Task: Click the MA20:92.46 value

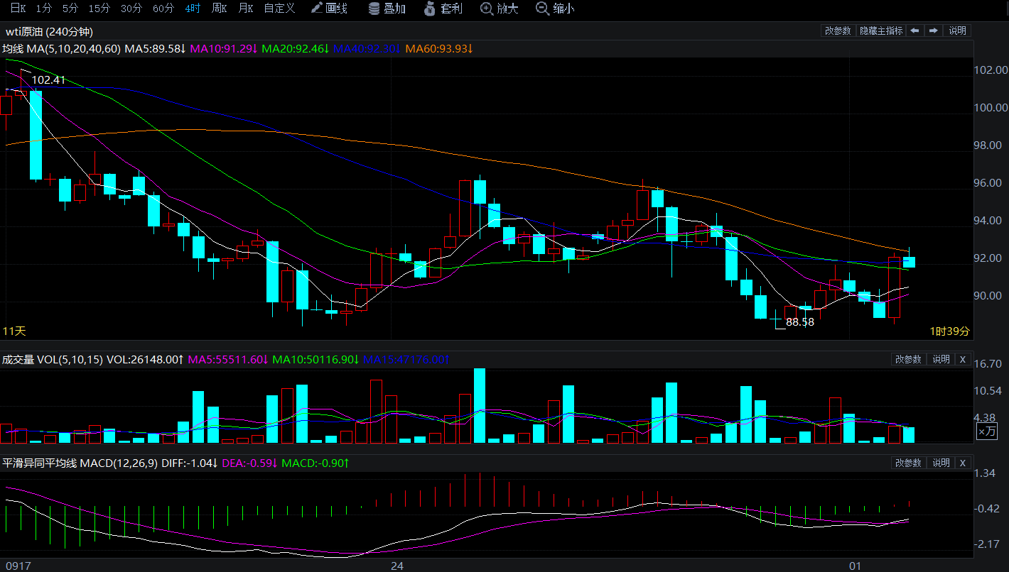Action: tap(296, 49)
